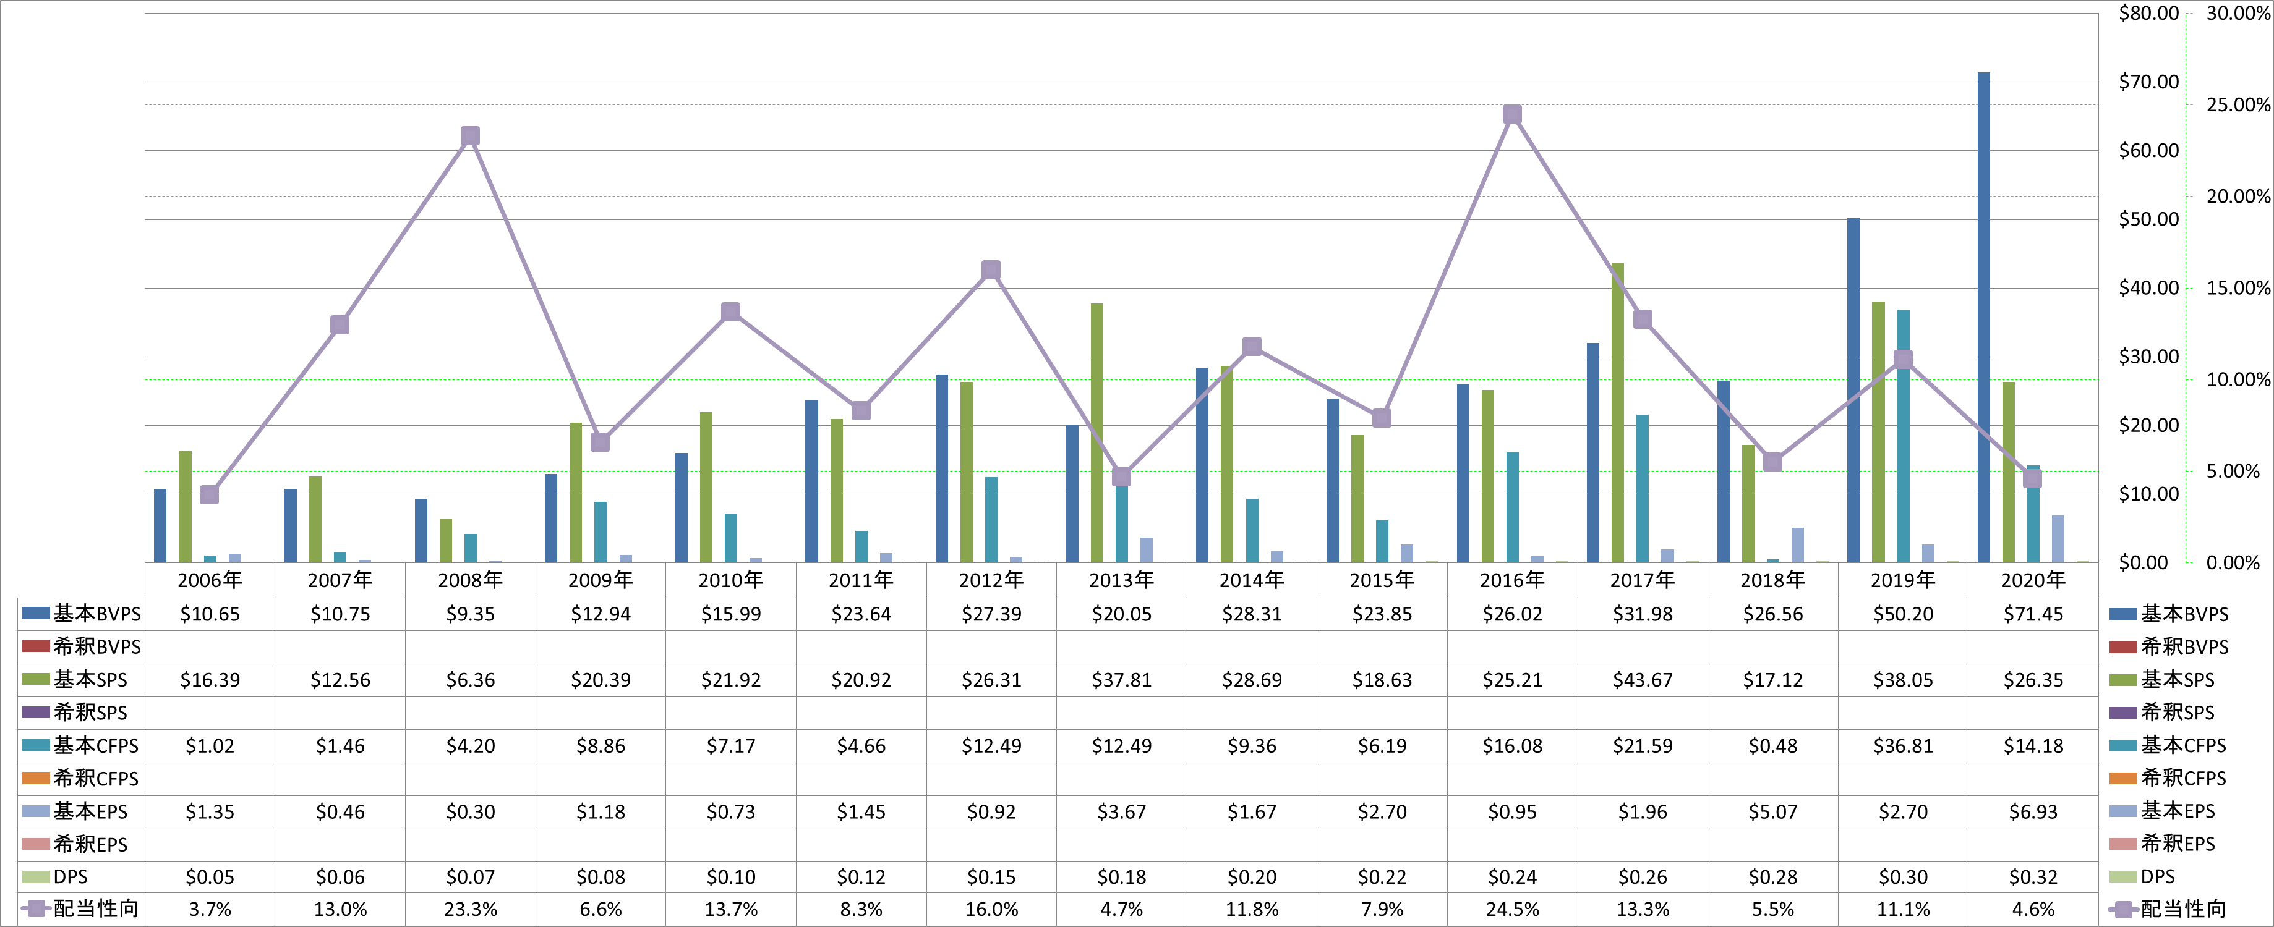Click the 2012年 payout ratio line marker
2274x927 pixels.
coord(991,270)
